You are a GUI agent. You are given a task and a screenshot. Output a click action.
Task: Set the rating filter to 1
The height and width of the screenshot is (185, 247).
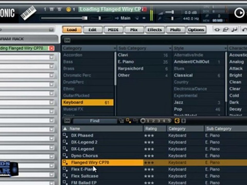(148, 121)
